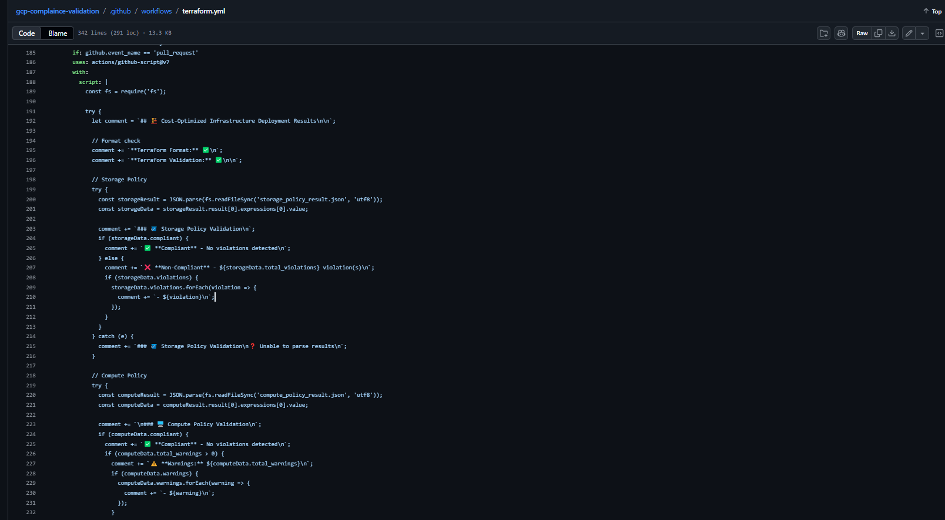Jump to Top of file
The width and height of the screenshot is (945, 520).
932,11
